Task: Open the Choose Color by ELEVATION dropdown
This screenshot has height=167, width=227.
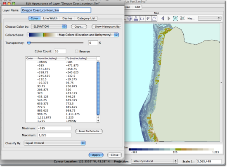Action: 49,26
